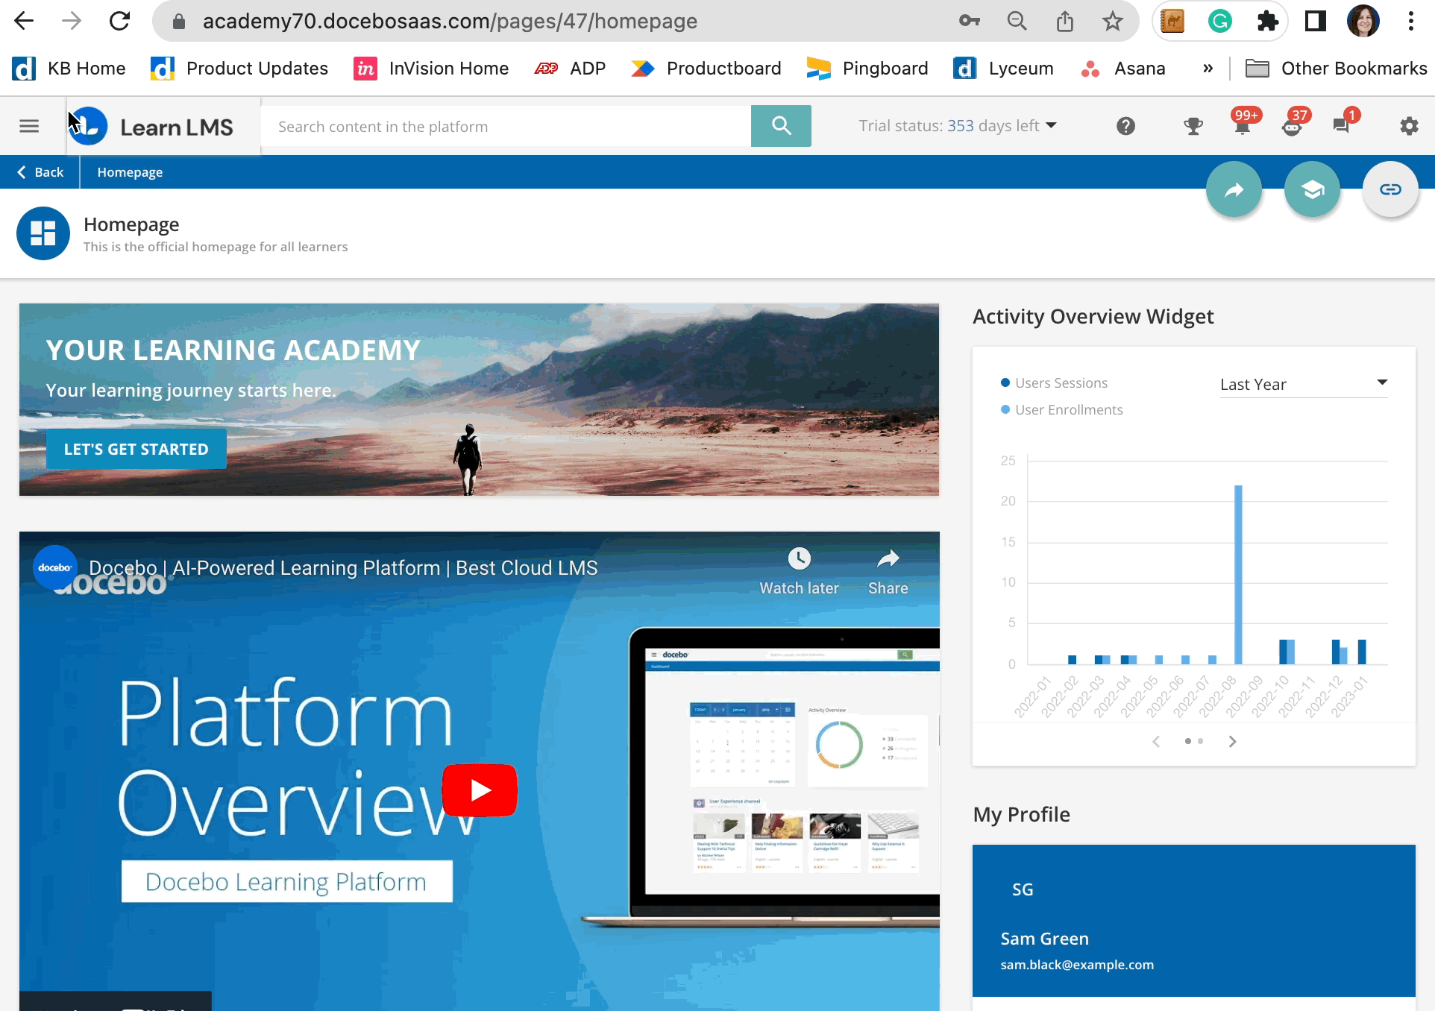
Task: Show more bookmarks with double chevron
Action: [x=1208, y=69]
